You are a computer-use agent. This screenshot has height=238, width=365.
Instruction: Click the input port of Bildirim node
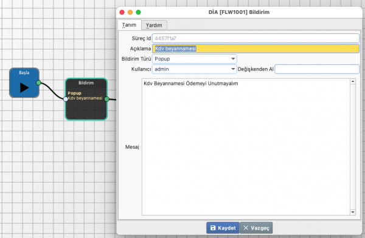(66, 99)
